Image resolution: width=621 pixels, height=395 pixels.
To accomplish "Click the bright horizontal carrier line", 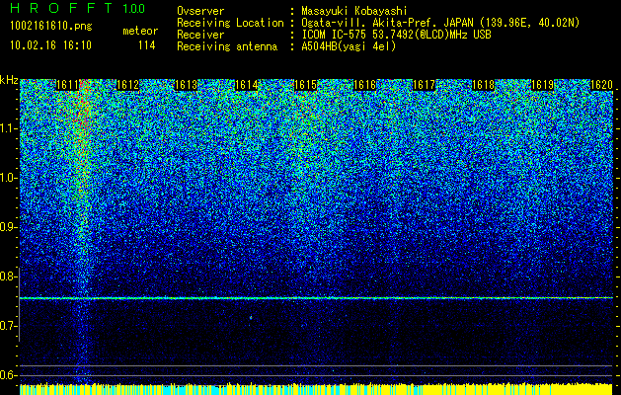I will pos(316,298).
